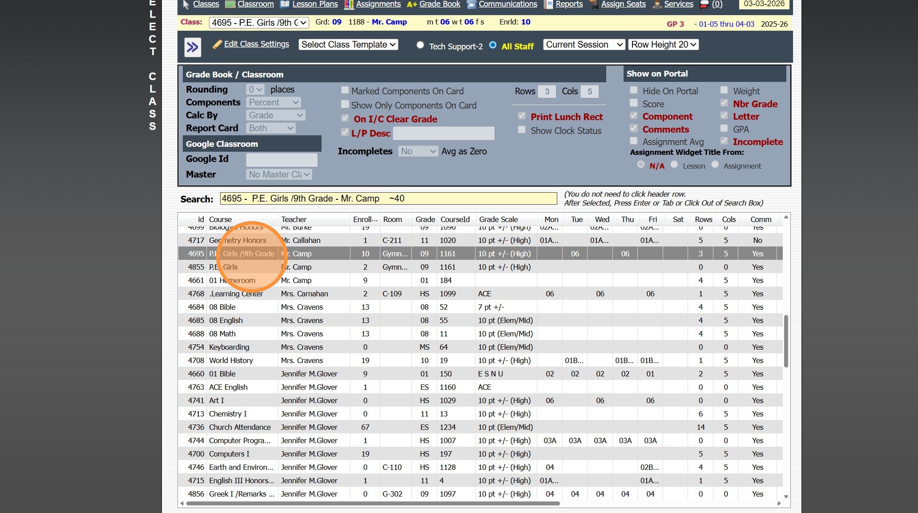Click the Edit Class Settings link

tap(256, 44)
